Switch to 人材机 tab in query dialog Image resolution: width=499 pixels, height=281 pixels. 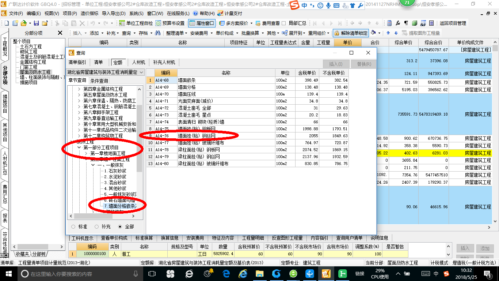point(139,63)
